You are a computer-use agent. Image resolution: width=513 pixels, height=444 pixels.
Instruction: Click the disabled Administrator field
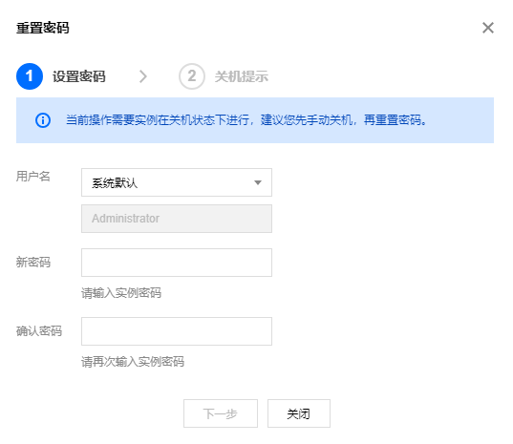pos(177,219)
